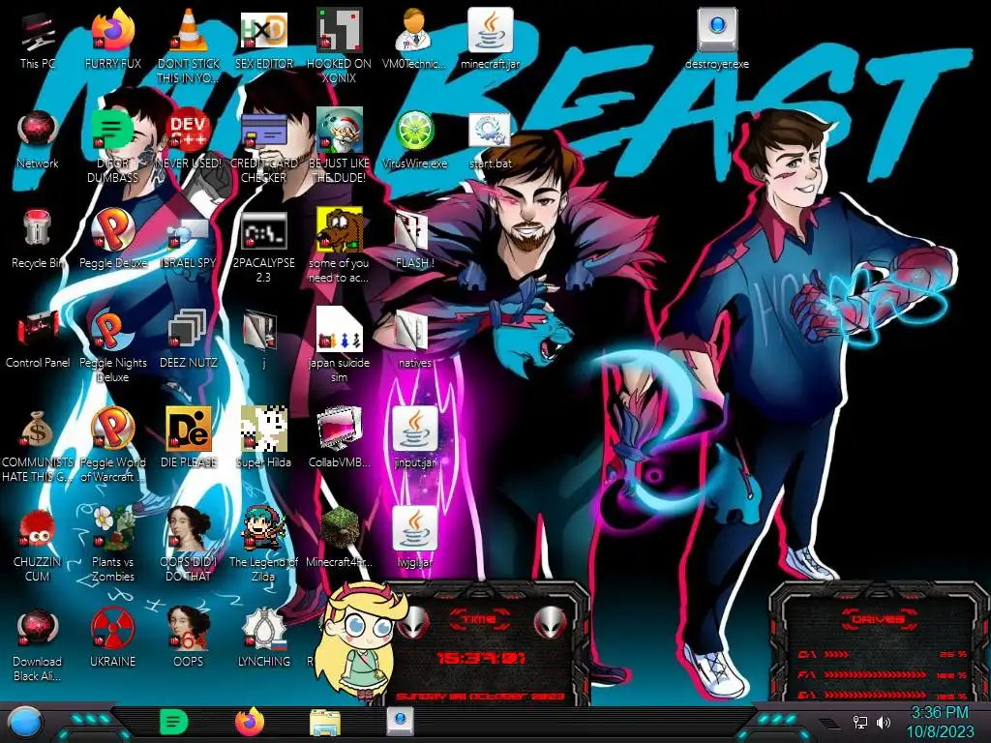Select the jinput.jar file icon
This screenshot has width=991, height=743.
pyautogui.click(x=414, y=437)
